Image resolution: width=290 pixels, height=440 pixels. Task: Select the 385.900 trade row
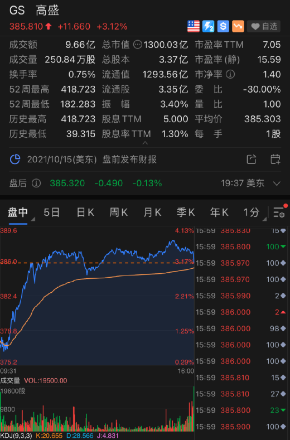[241, 427]
